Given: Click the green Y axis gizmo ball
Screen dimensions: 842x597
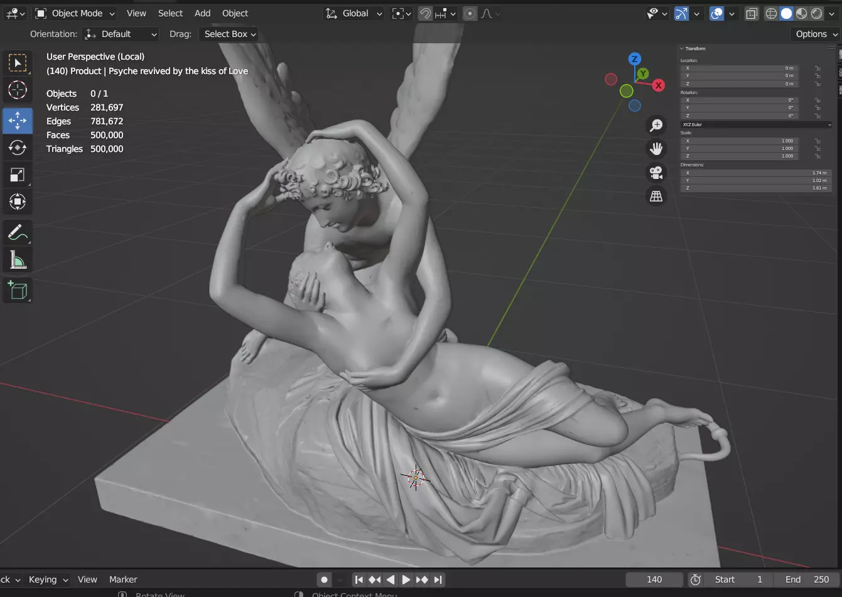Looking at the screenshot, I should [643, 74].
